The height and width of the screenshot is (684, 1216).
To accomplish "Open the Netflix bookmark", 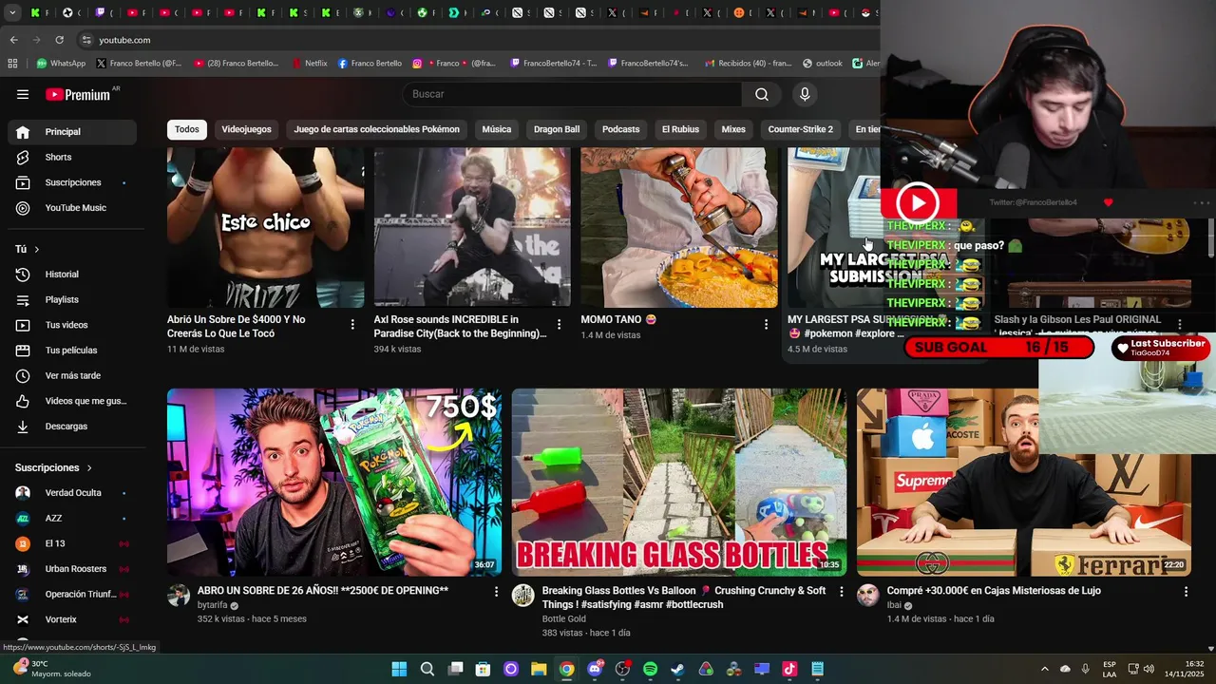I will pos(310,64).
